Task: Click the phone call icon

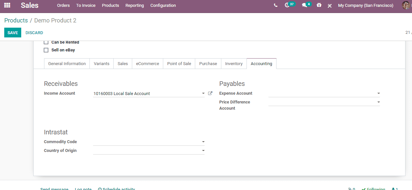Action: [x=276, y=6]
